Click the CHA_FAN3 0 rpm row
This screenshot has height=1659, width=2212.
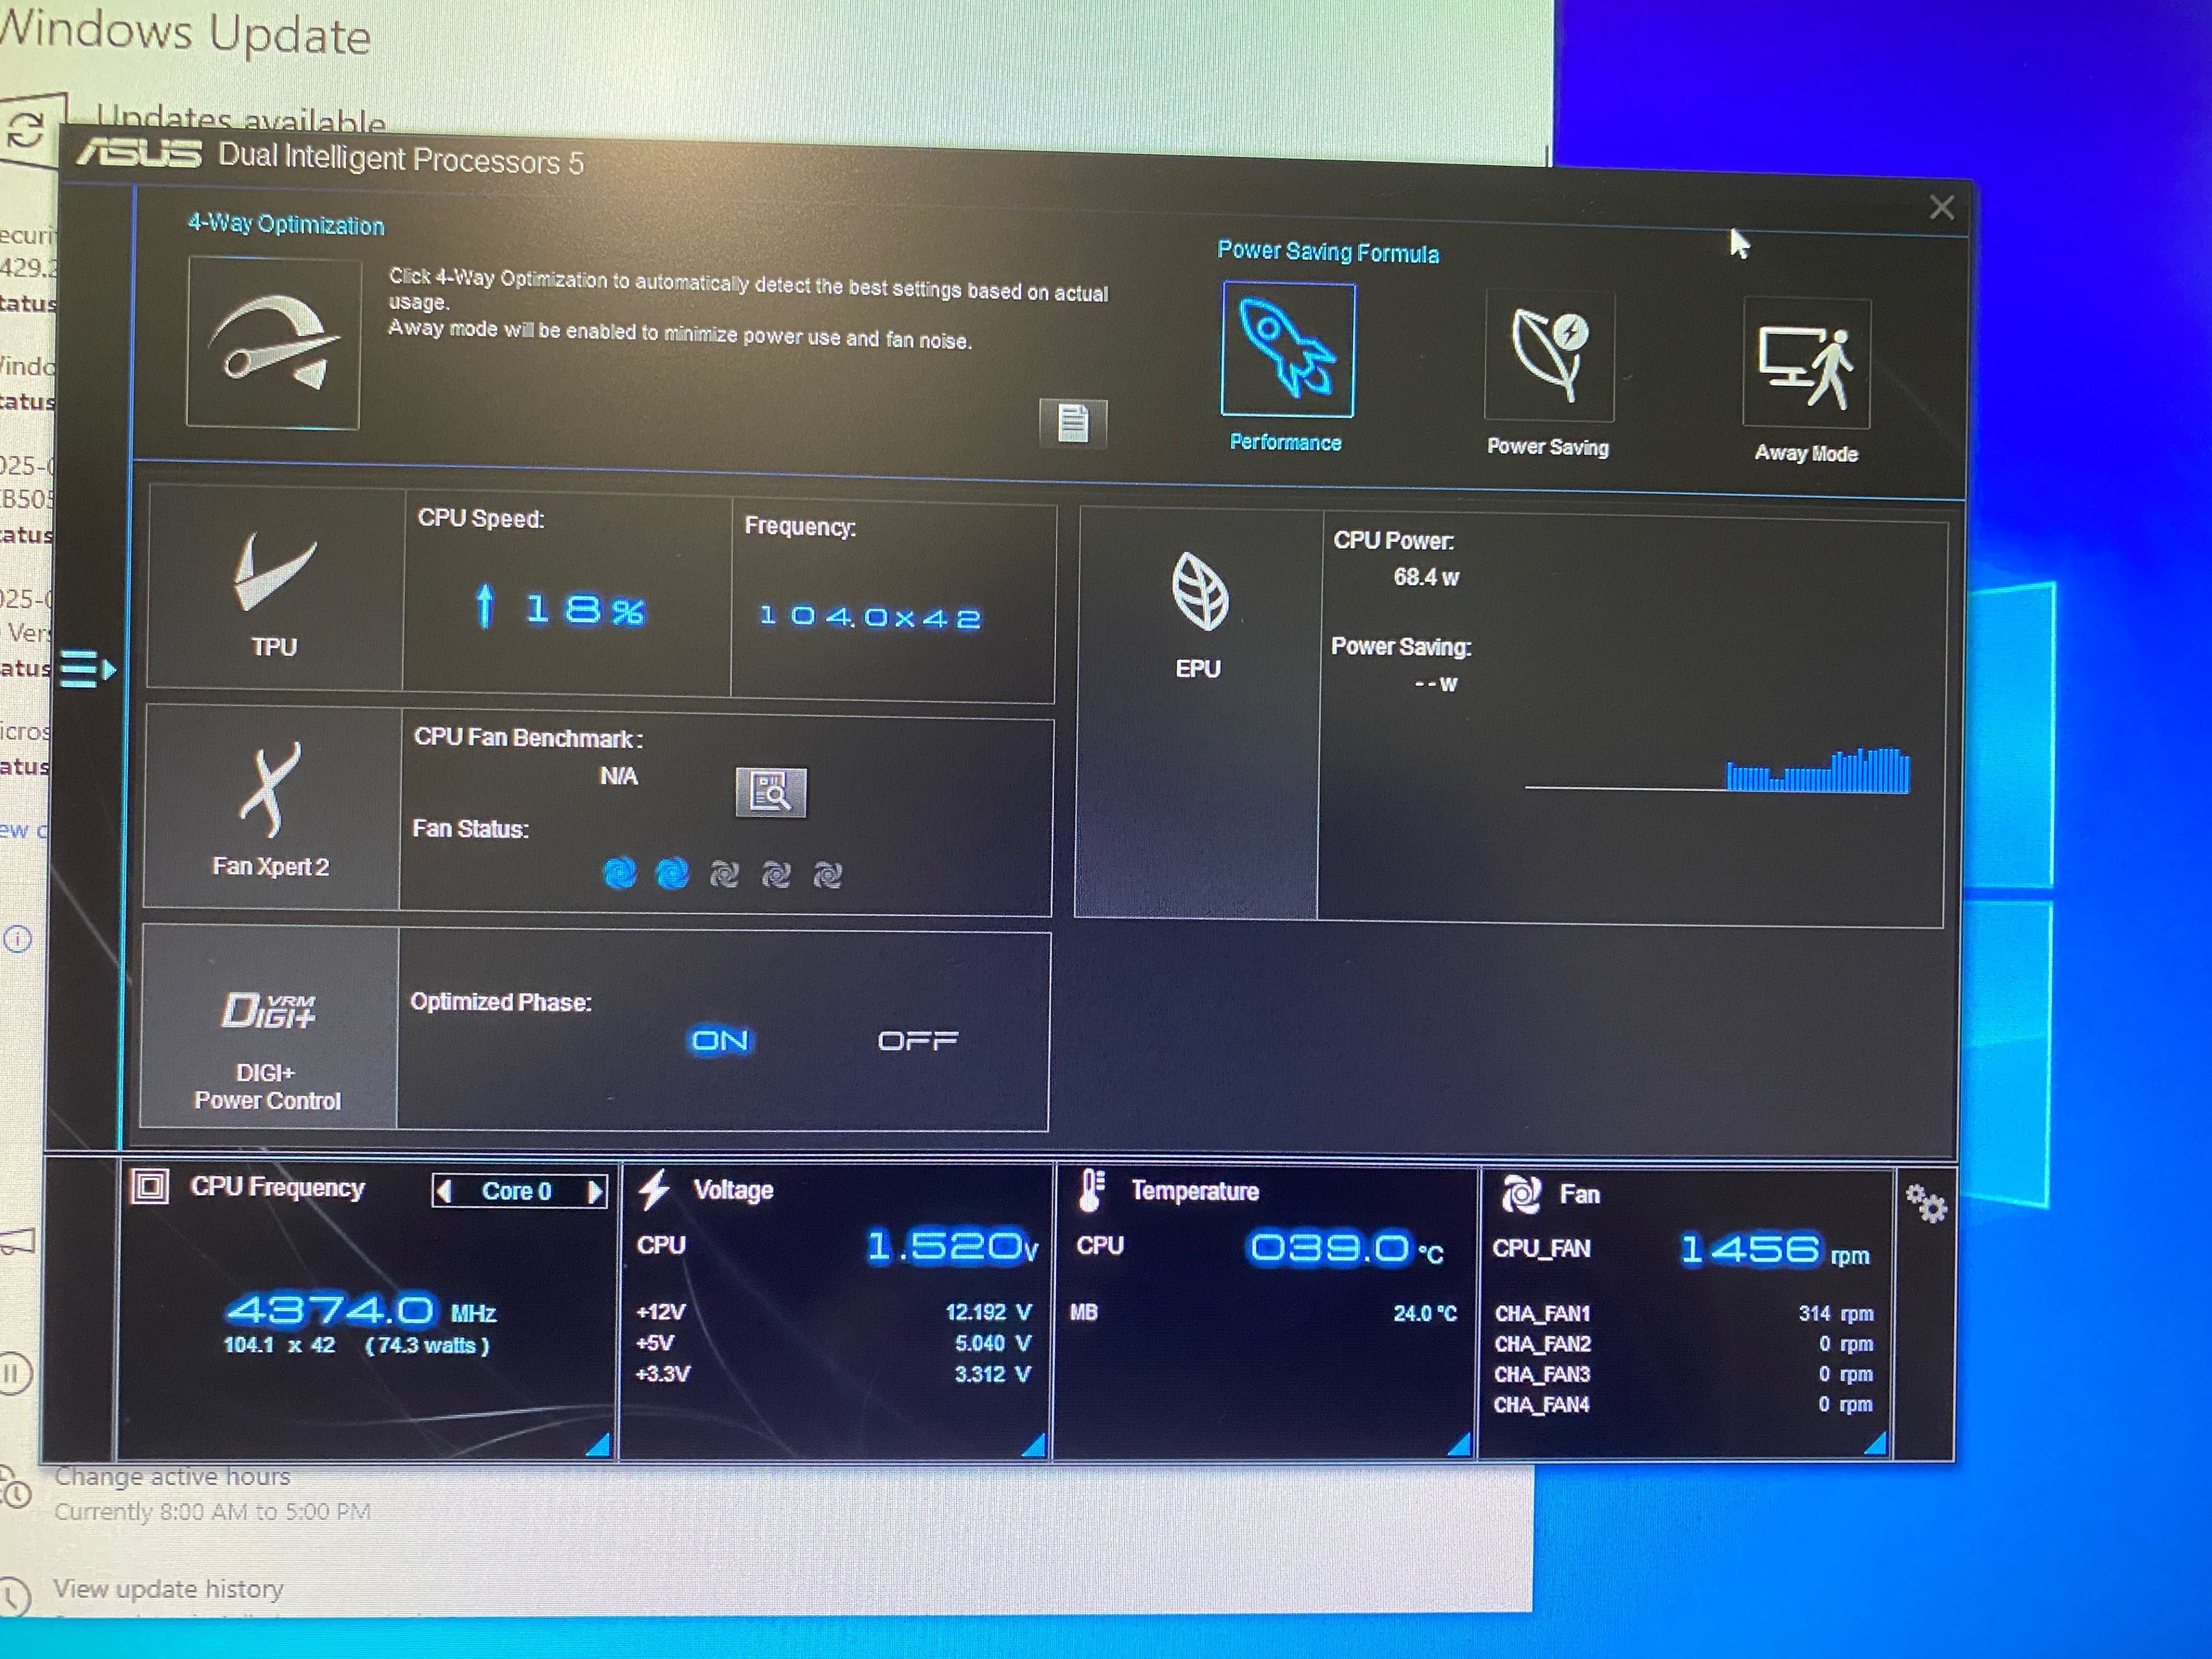tap(1684, 1374)
